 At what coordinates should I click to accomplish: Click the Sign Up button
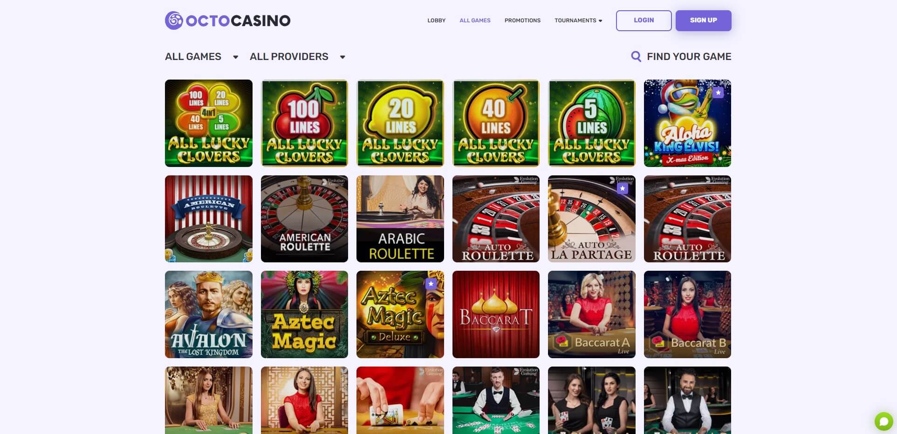click(704, 20)
